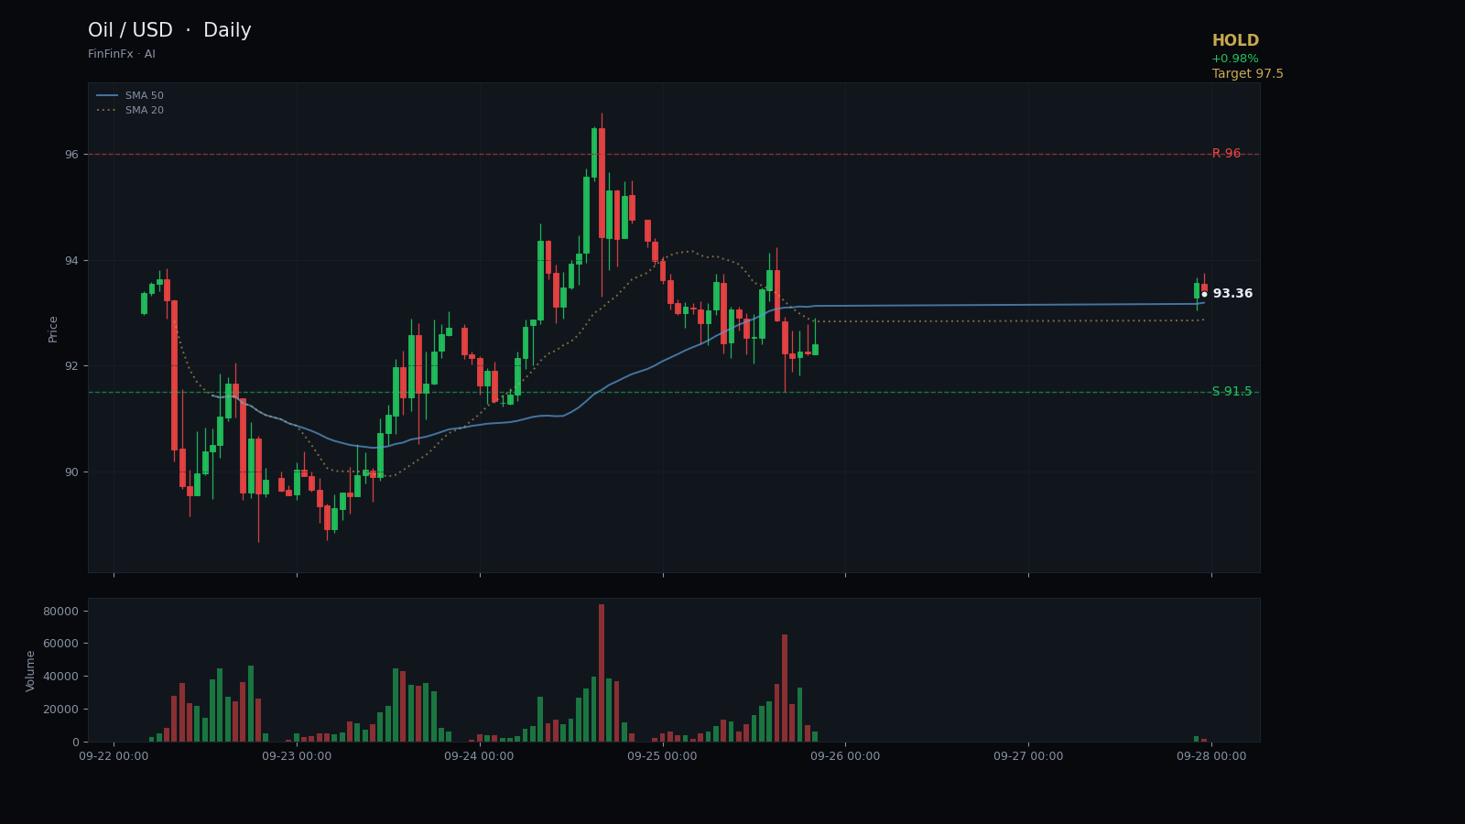Screen dimensions: 1465x824
Task: Click the 09-27 00:00 date label
Action: pyautogui.click(x=1028, y=756)
